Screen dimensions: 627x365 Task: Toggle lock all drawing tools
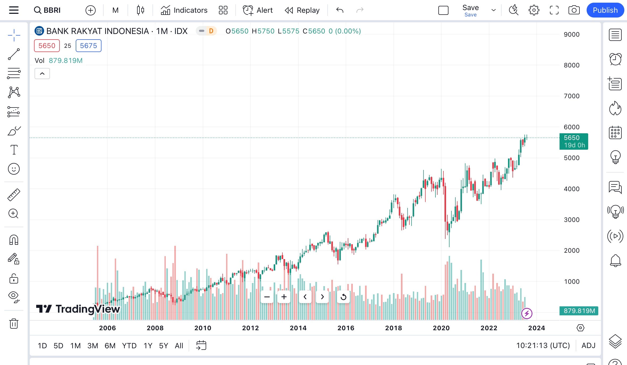tap(14, 278)
